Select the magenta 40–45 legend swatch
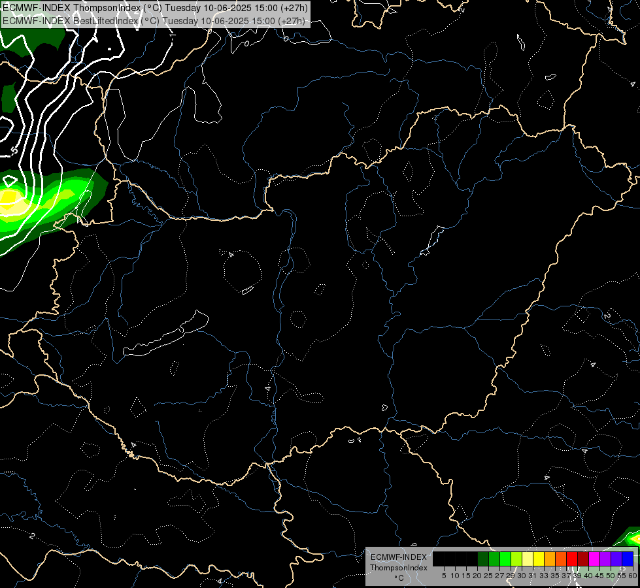 pyautogui.click(x=594, y=559)
